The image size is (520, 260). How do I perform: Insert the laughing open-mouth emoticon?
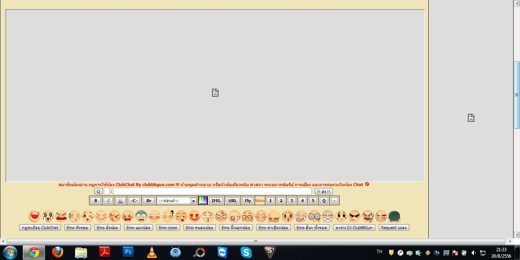tap(35, 216)
